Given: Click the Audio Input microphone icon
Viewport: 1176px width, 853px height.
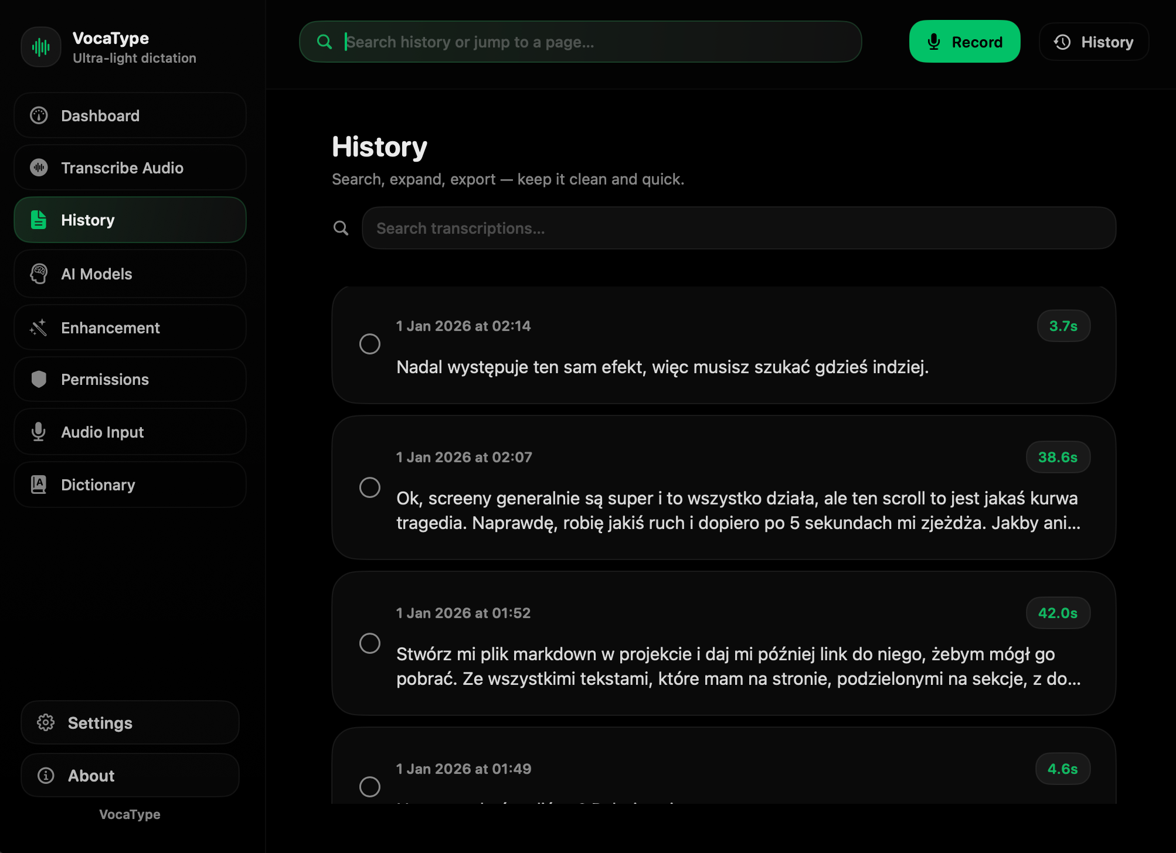Looking at the screenshot, I should (39, 432).
